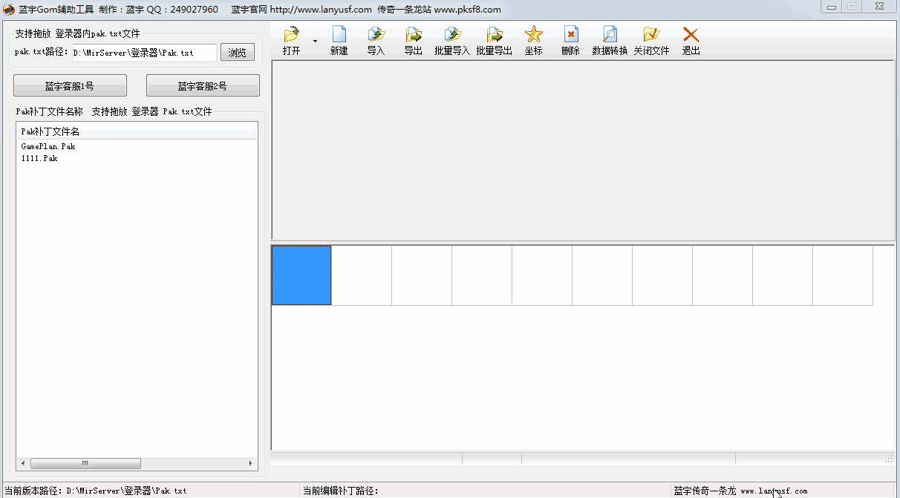900x498 pixels.
Task: Select the 导入 (Import) toolbar icon
Action: click(x=376, y=35)
